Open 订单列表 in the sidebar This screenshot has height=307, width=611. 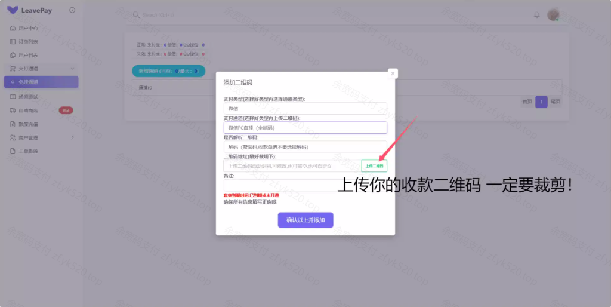[x=28, y=42]
